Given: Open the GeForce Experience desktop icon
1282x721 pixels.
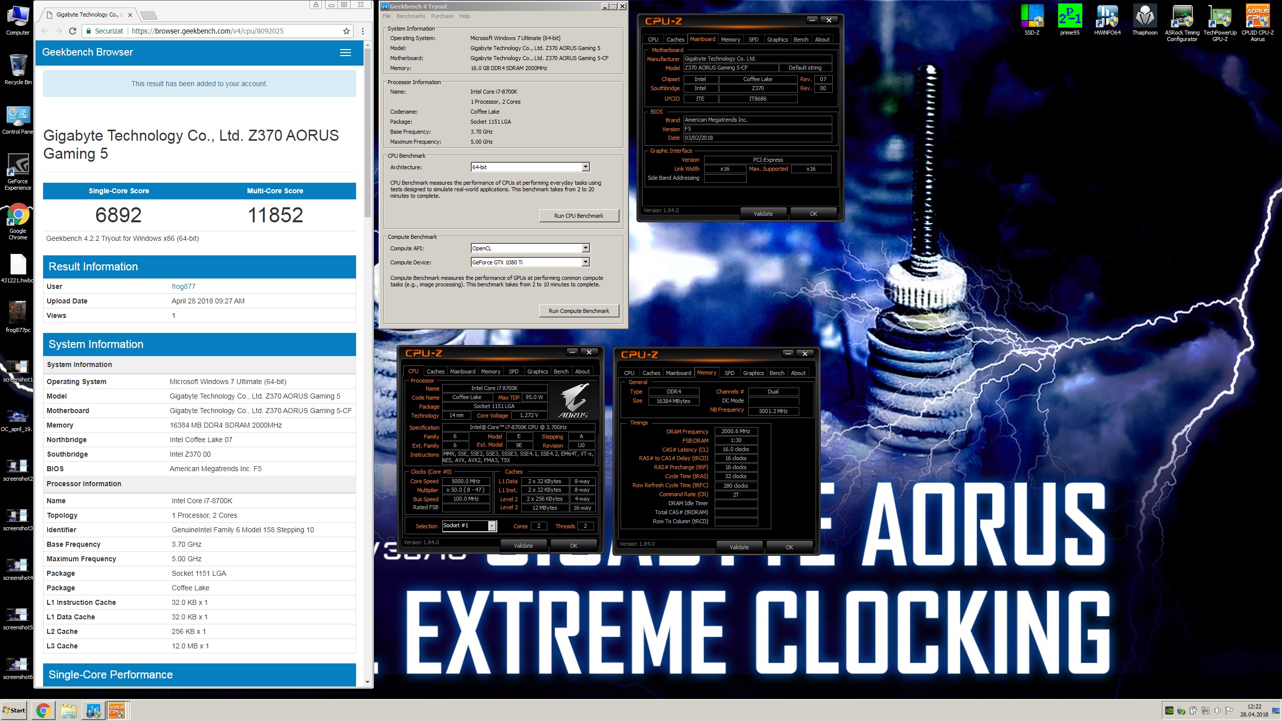Looking at the screenshot, I should [x=18, y=171].
